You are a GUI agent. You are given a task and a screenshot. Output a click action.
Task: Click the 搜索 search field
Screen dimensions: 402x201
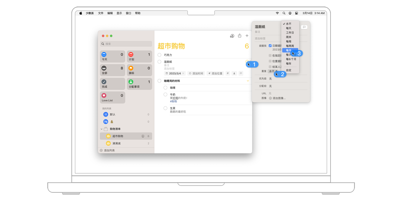point(126,44)
